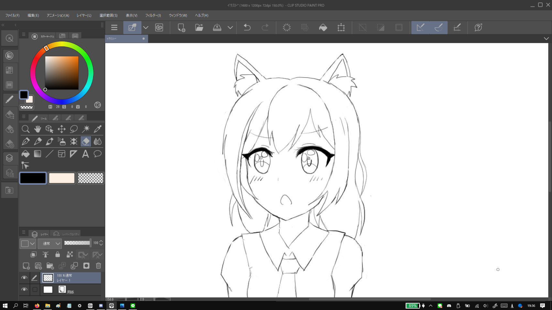Select the Eraser tool
The image size is (552, 310).
86,141
